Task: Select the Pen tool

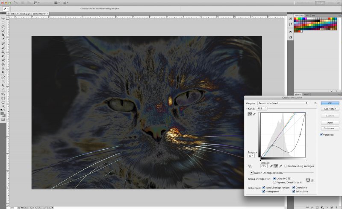Action: pos(3,77)
